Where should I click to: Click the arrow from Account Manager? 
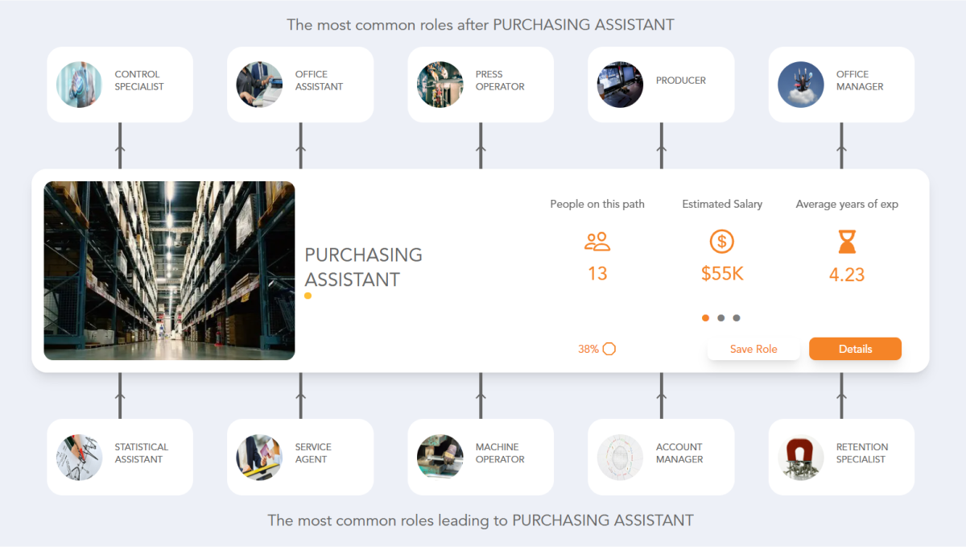[661, 395]
